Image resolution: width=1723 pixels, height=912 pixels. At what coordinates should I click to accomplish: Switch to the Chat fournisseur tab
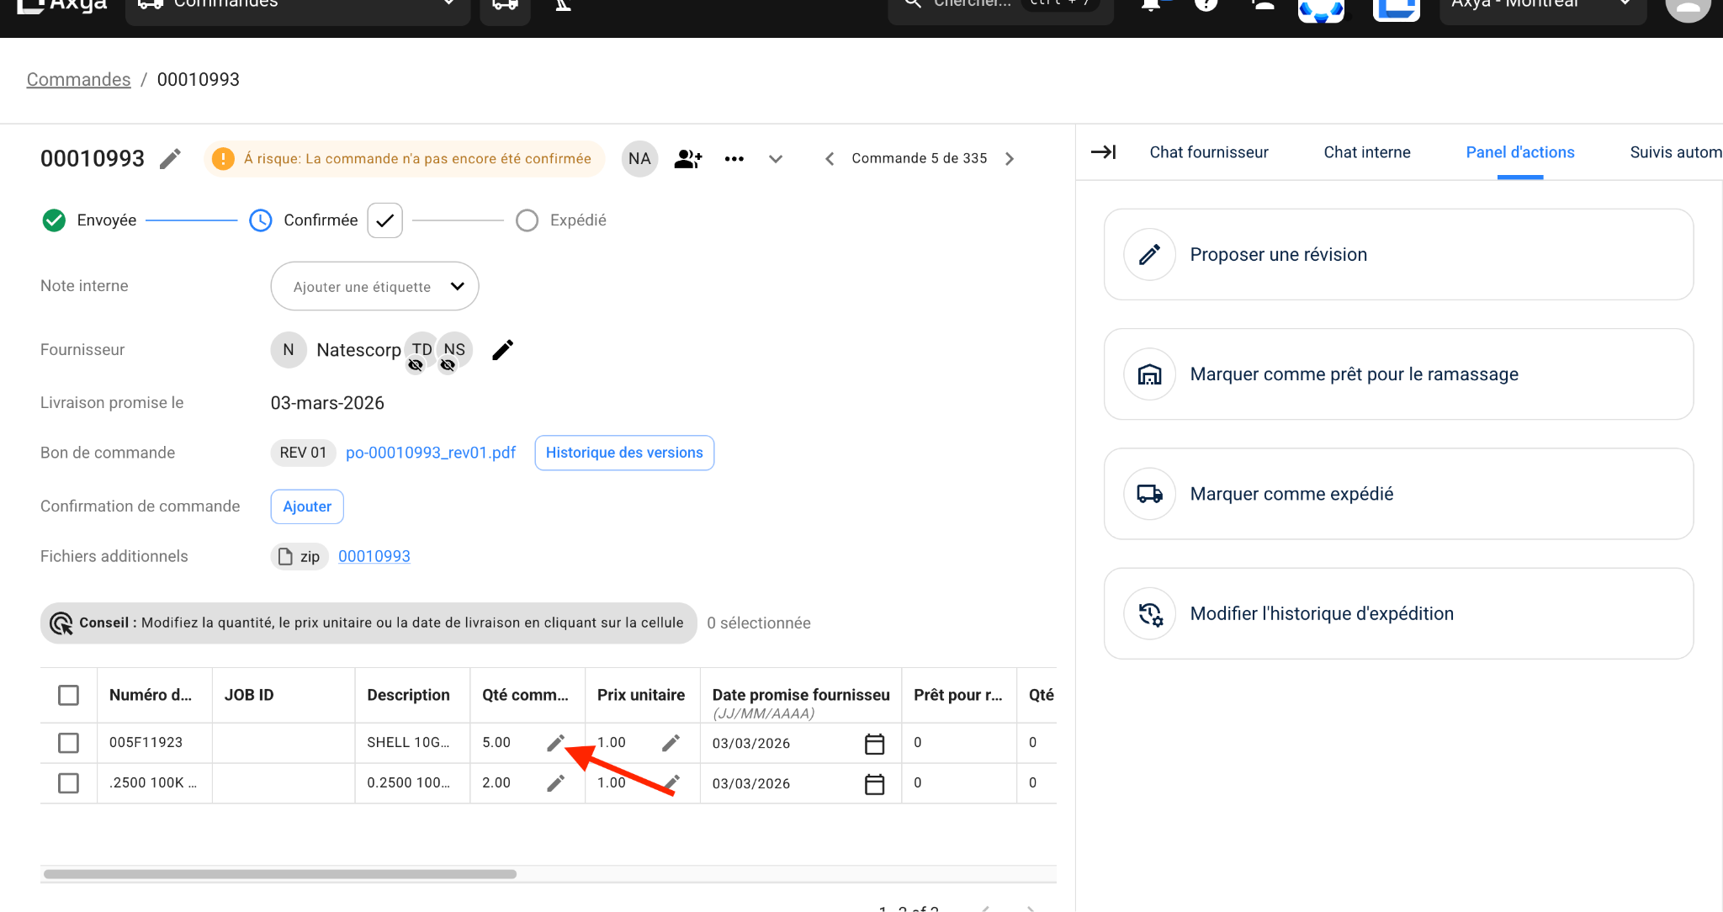1208,152
